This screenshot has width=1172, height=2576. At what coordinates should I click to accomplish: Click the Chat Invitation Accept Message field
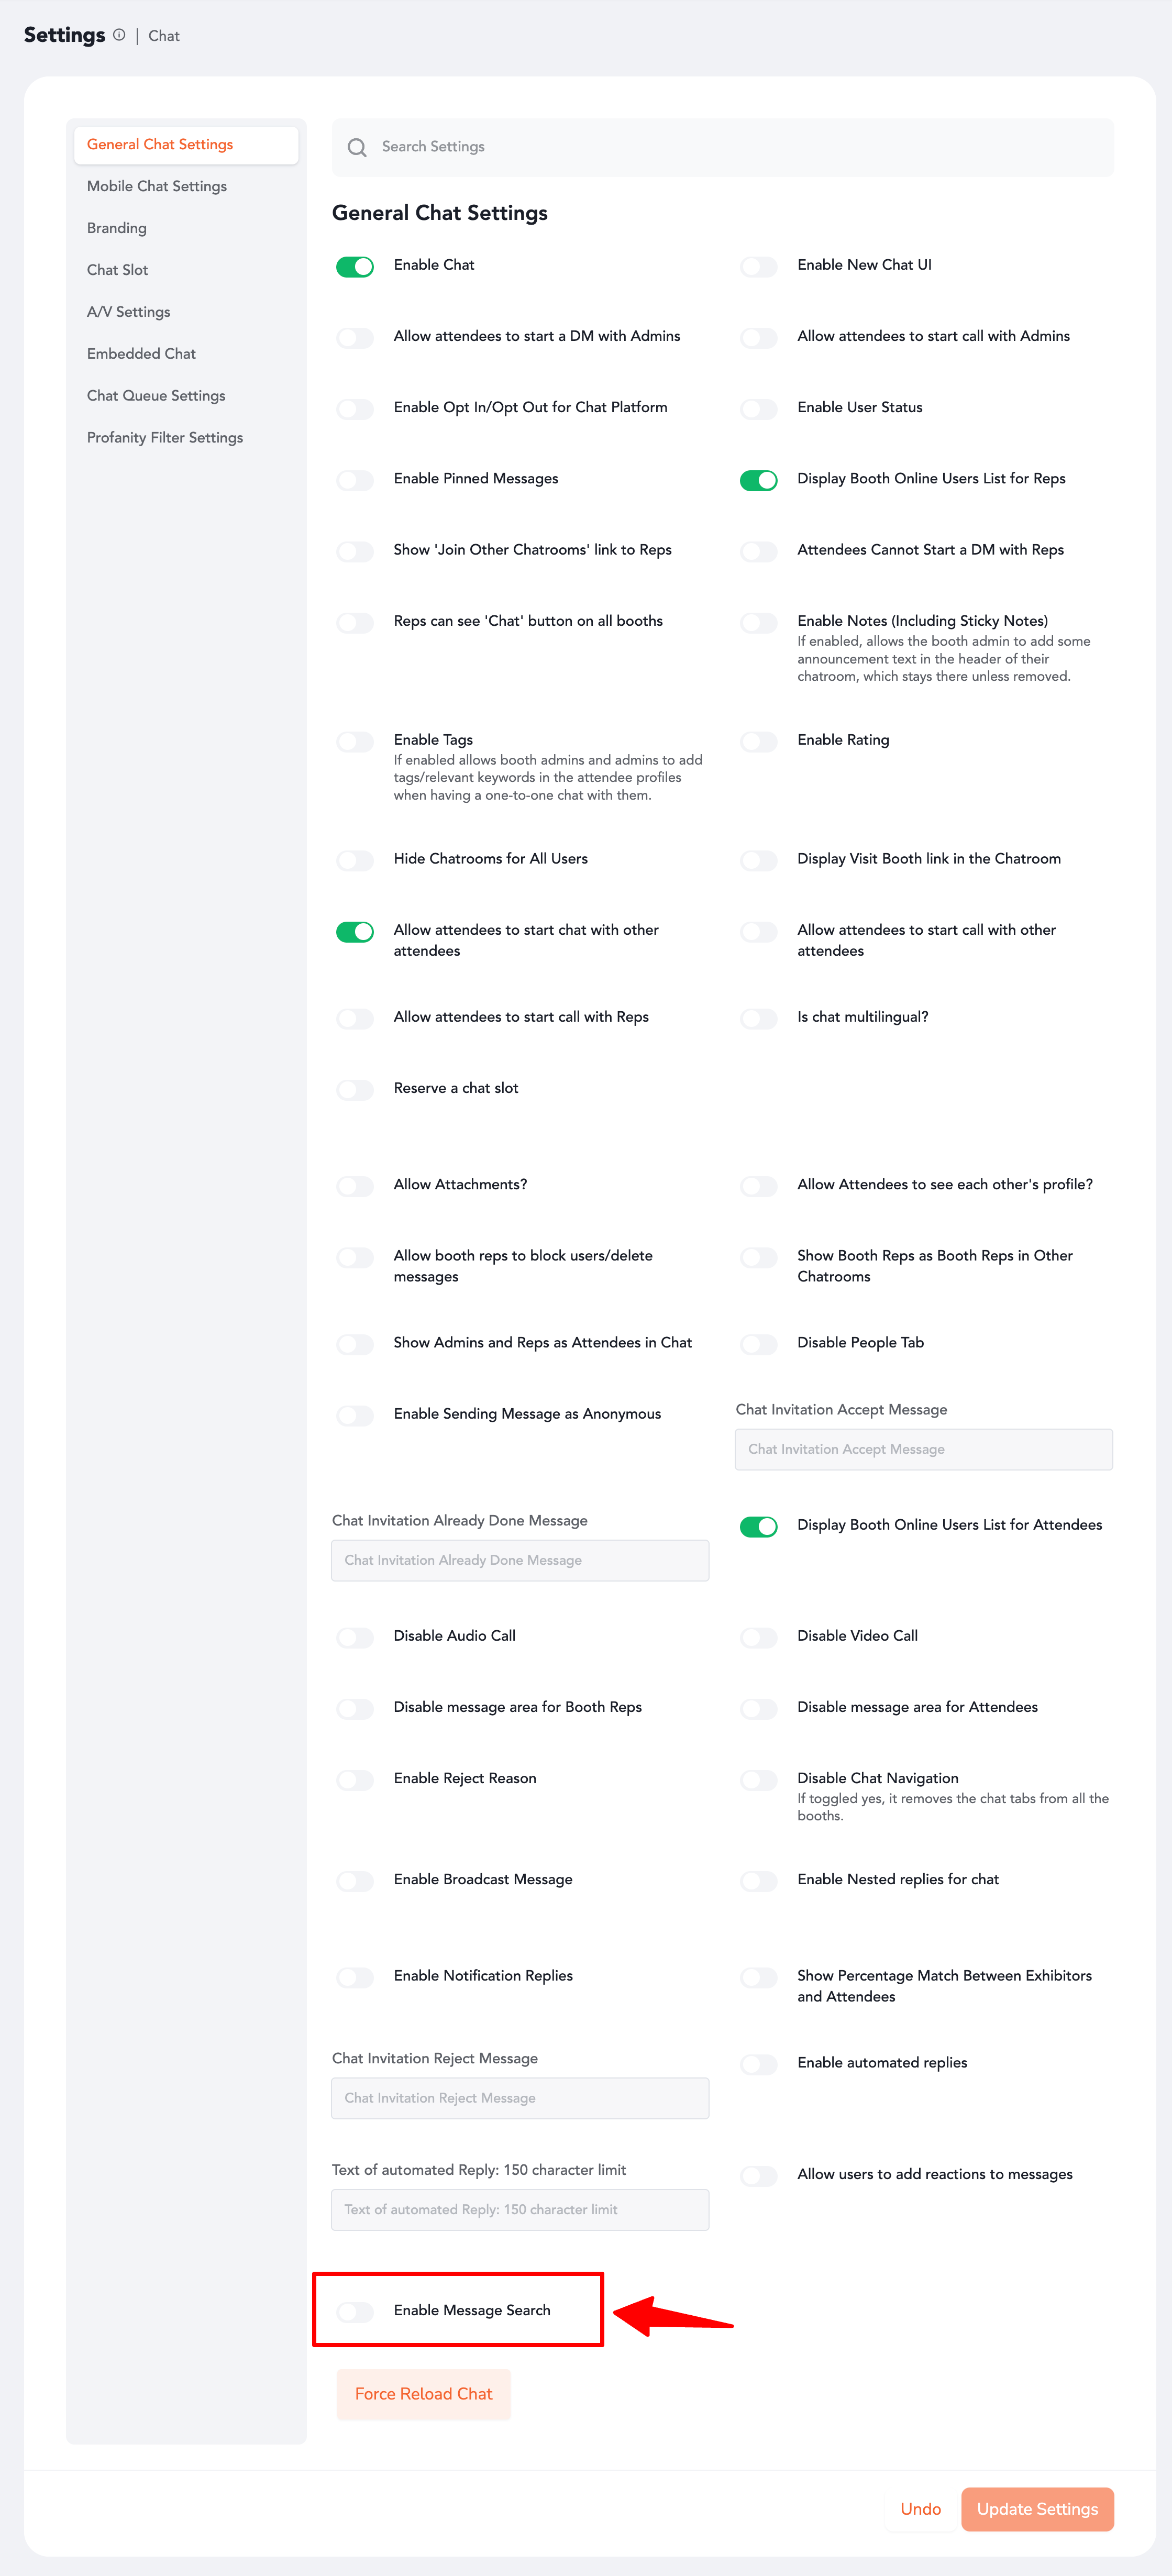tap(923, 1449)
